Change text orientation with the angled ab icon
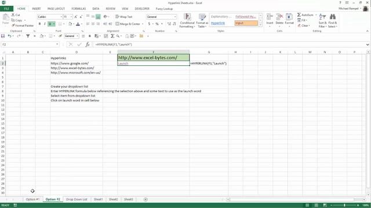The height and width of the screenshot is (208, 371). 106,17
